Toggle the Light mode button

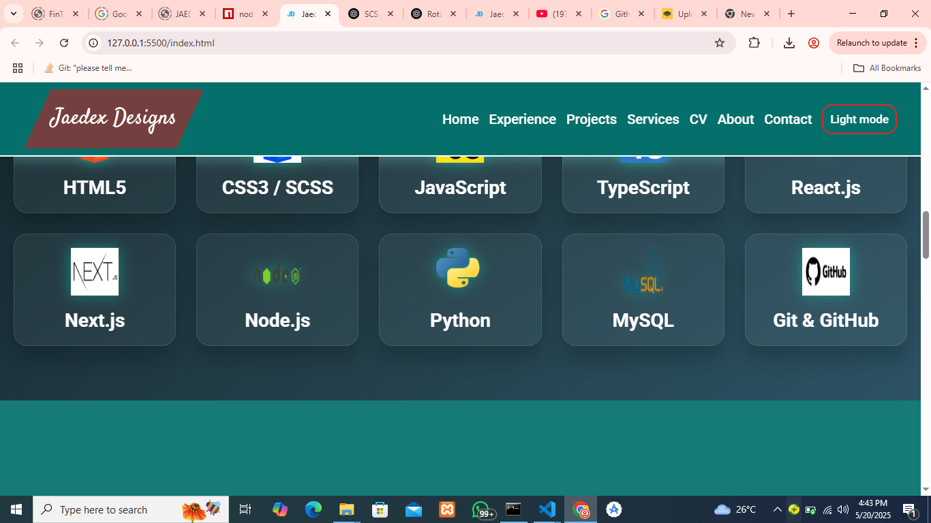(x=859, y=119)
